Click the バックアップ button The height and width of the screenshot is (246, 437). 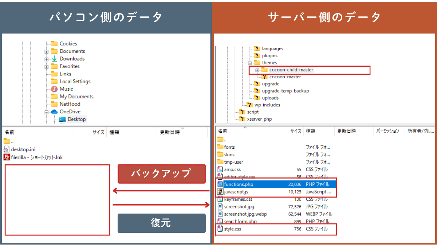pyautogui.click(x=161, y=174)
